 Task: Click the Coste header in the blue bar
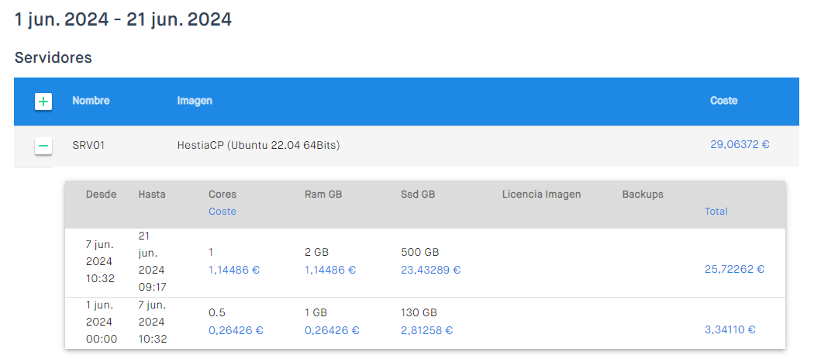point(724,101)
